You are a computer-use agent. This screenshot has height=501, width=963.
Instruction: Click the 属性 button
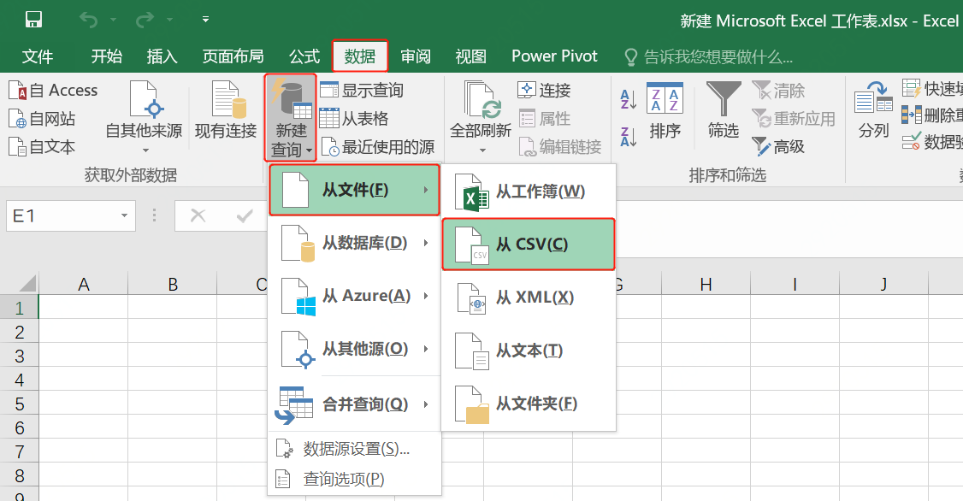tap(544, 118)
